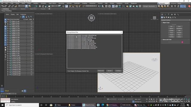
Task: Click the lock icon in Scene Explorer toolbar
Action: point(26,17)
